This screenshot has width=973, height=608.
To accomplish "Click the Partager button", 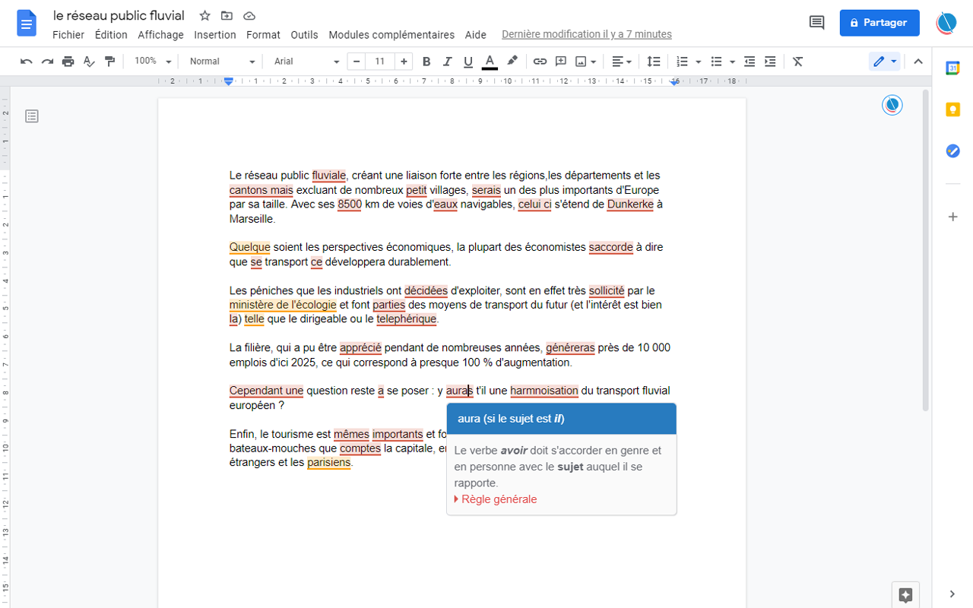I will pos(880,22).
